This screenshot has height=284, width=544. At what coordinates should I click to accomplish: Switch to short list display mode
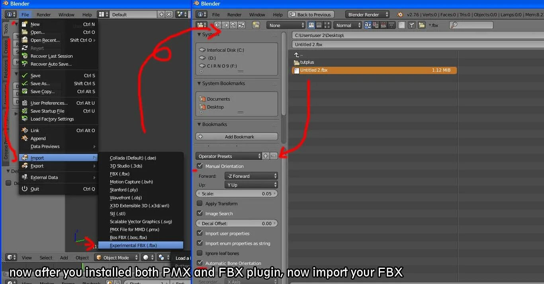(x=312, y=25)
